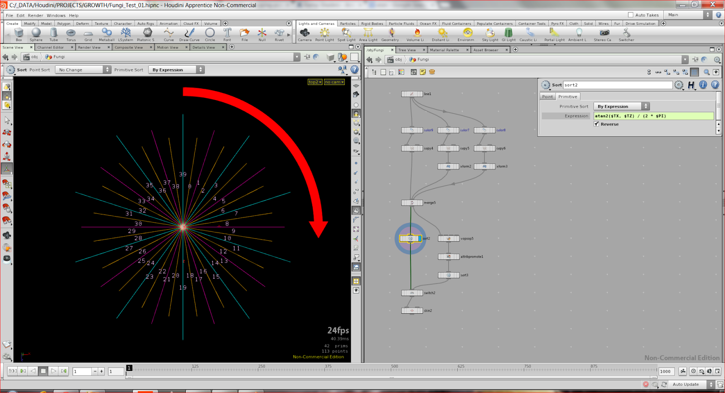
Task: Add the Switcher camera tool
Action: (626, 34)
